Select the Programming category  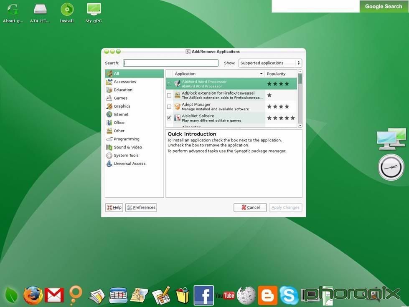click(x=135, y=139)
